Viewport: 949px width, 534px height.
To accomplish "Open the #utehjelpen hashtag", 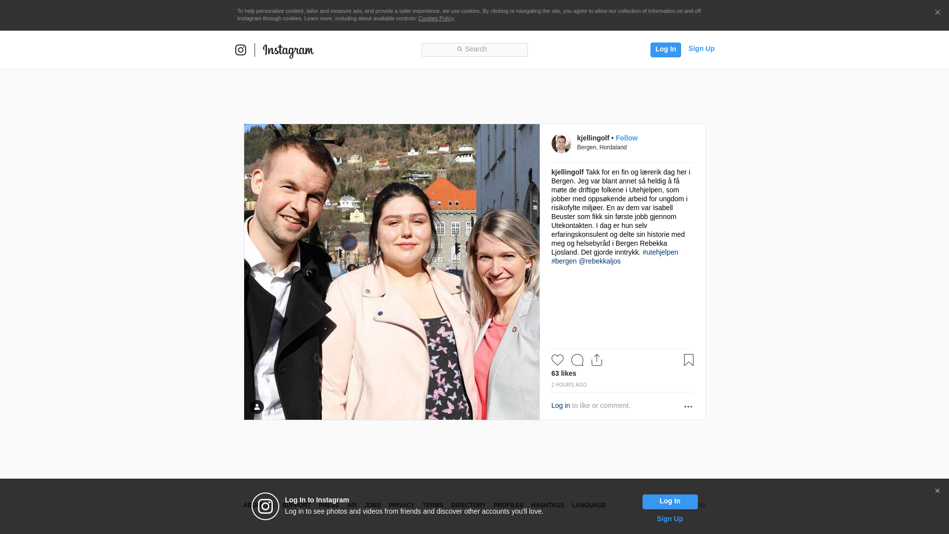I will (x=660, y=252).
